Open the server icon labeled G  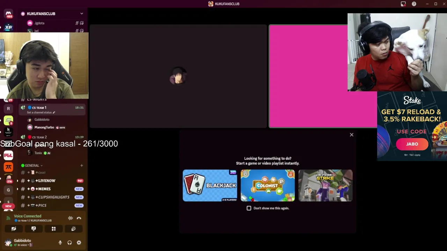(8, 190)
